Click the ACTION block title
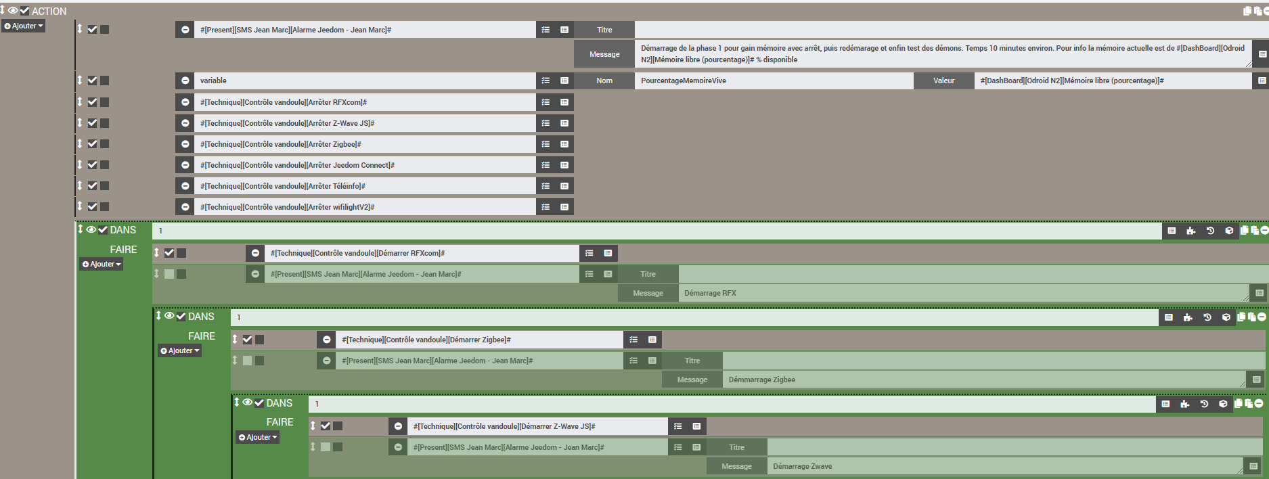1269x479 pixels. (49, 12)
